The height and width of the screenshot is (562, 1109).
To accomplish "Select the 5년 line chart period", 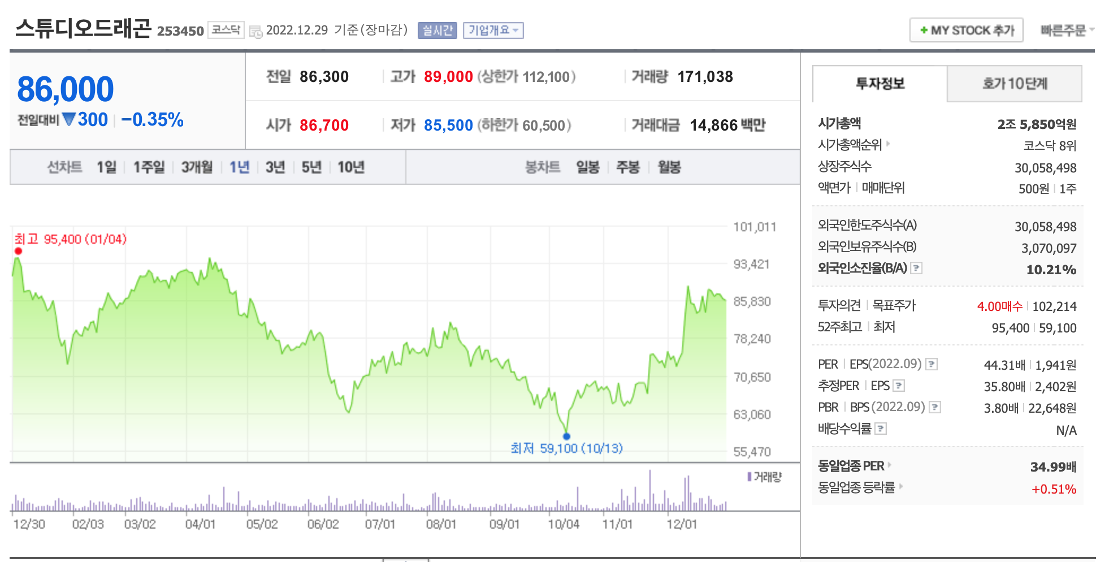I will [311, 167].
